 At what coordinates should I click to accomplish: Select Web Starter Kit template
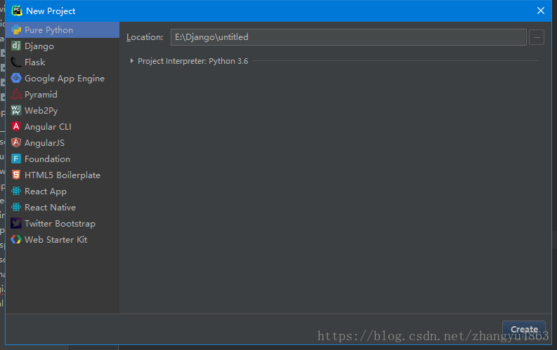[x=55, y=240]
